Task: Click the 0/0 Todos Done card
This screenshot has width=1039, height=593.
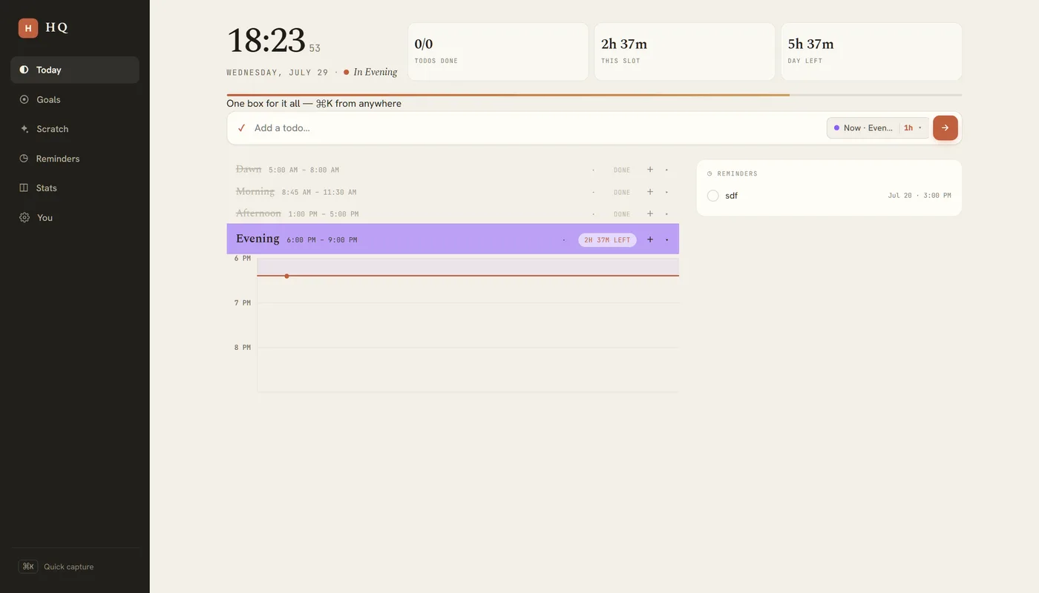Action: pyautogui.click(x=498, y=51)
